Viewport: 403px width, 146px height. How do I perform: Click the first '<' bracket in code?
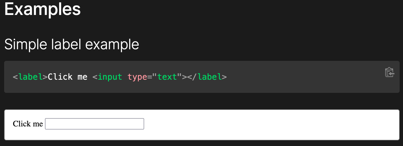point(16,77)
